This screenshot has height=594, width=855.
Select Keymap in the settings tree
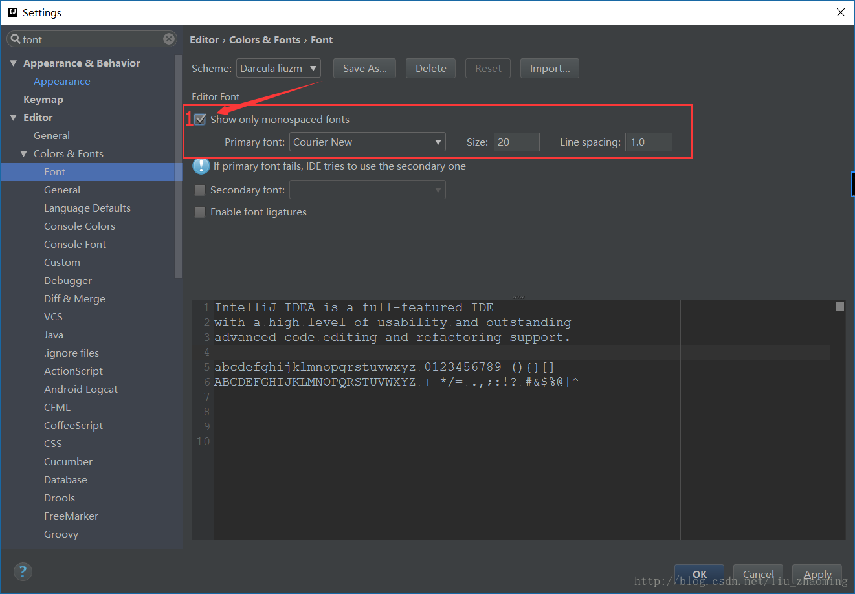click(43, 99)
